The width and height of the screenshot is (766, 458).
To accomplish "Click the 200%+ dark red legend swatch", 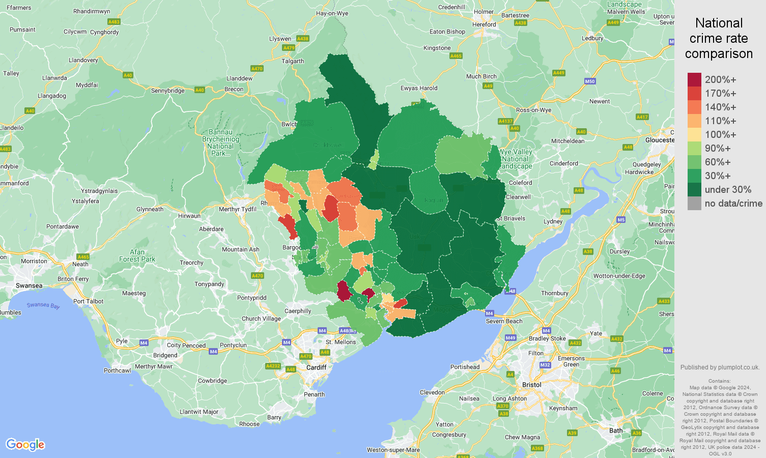I will point(694,79).
